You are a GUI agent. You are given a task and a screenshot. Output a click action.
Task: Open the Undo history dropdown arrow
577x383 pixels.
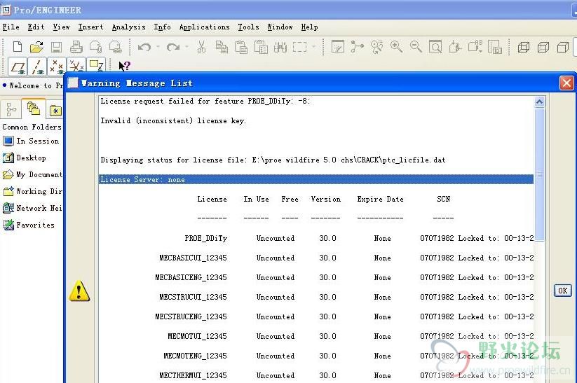point(158,47)
